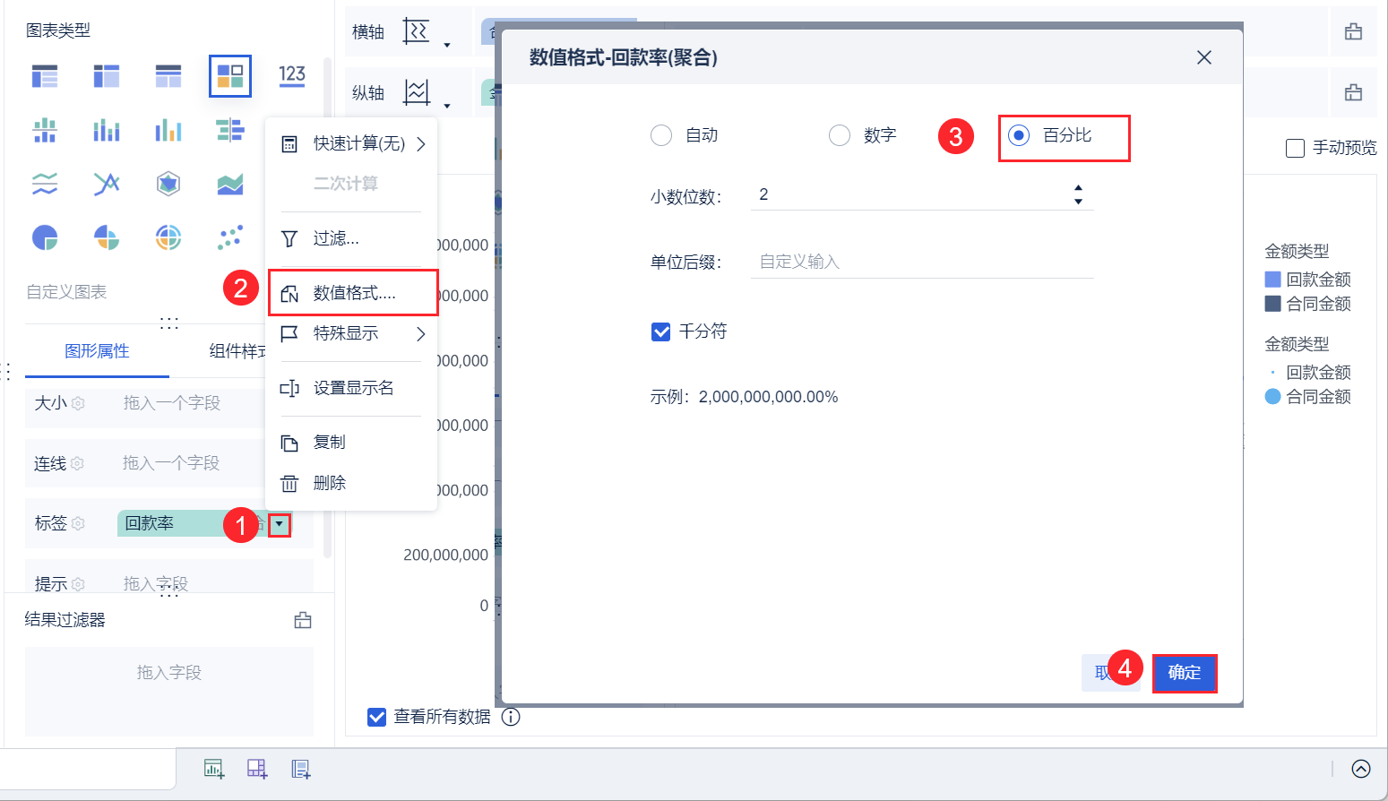Select the cross table chart type
Image resolution: width=1388 pixels, height=801 pixels.
click(x=107, y=76)
